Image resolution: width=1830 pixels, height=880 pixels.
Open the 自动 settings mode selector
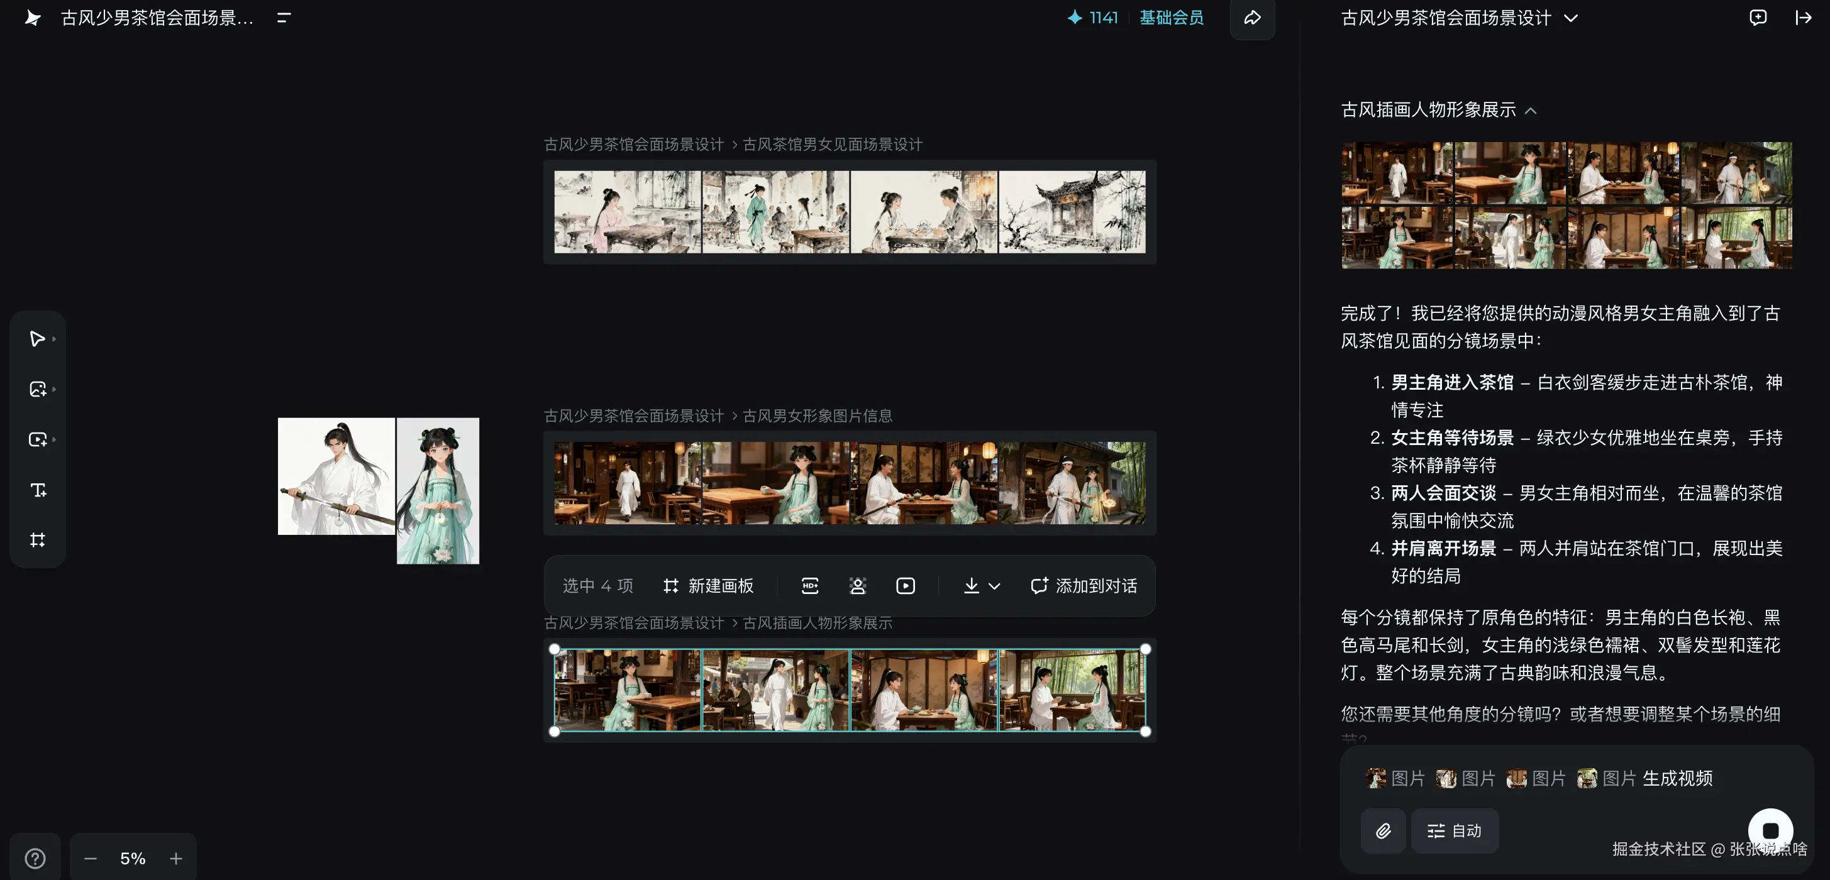click(1454, 831)
